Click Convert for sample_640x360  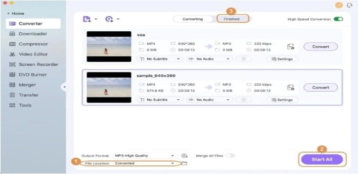pyautogui.click(x=320, y=88)
